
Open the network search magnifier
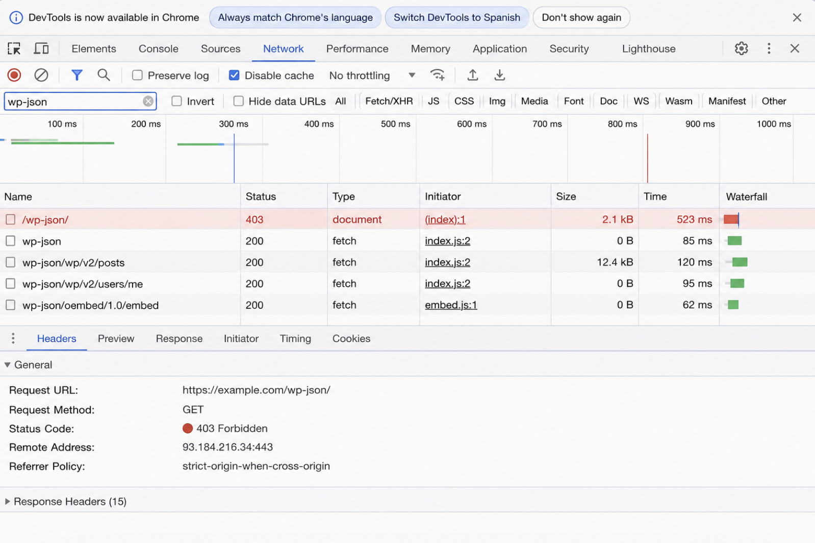(104, 75)
